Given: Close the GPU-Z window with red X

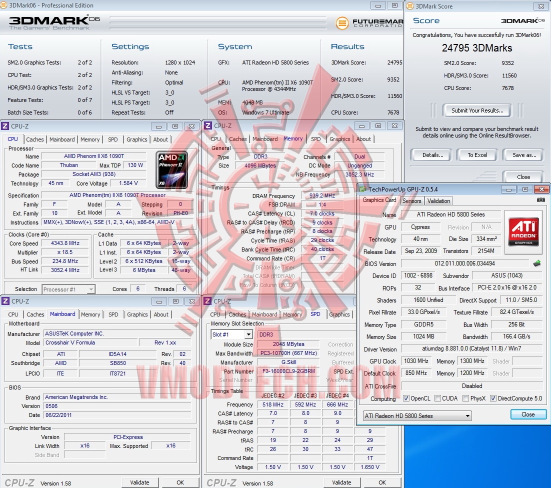Looking at the screenshot, I should pos(541,189).
